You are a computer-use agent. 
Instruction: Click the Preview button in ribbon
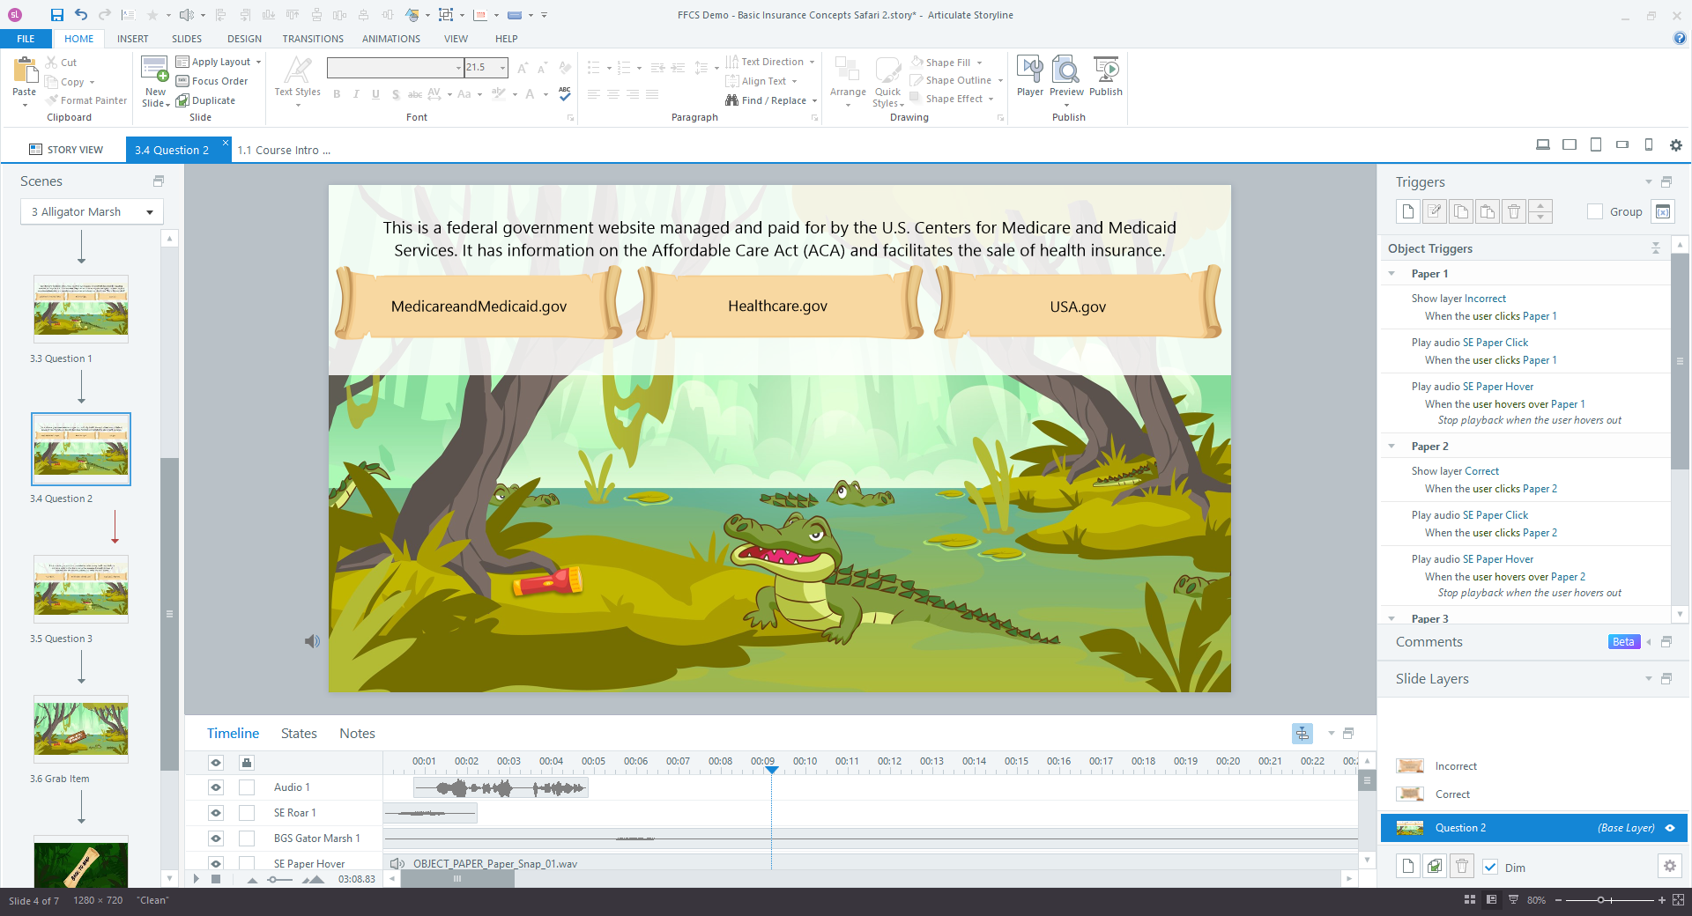pyautogui.click(x=1066, y=76)
